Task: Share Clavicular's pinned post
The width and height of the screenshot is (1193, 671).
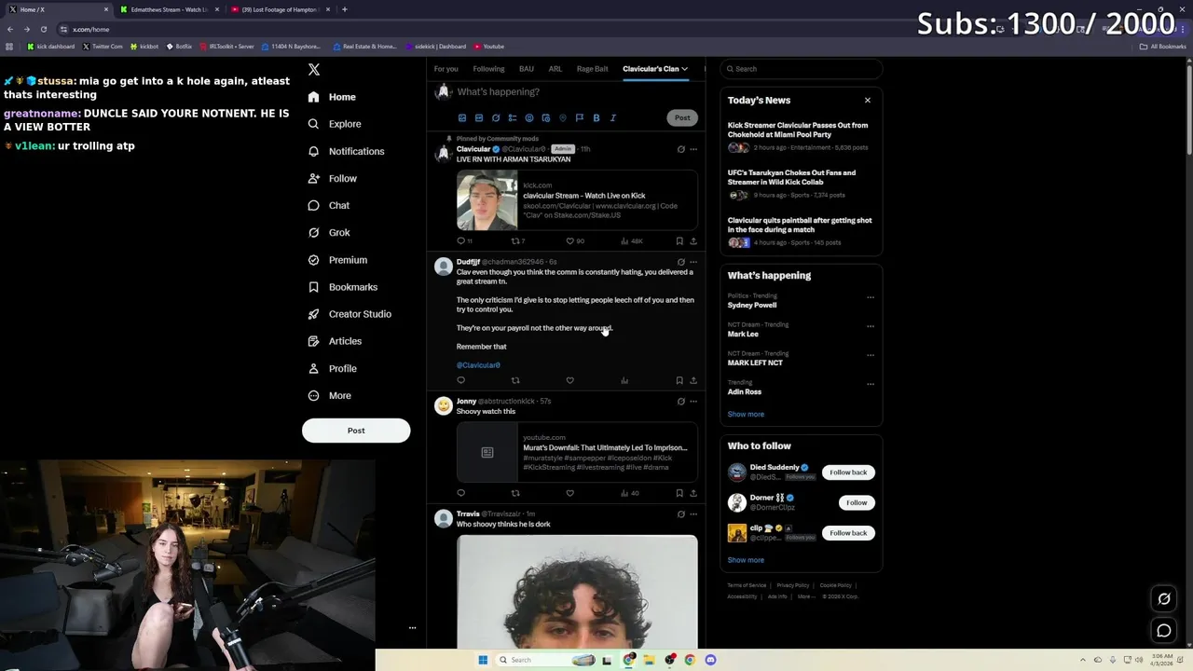Action: click(x=693, y=241)
